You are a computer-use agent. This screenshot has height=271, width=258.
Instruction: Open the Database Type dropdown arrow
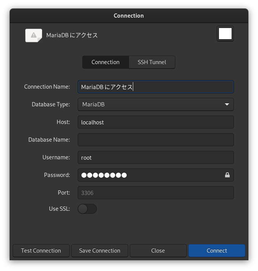[x=227, y=104]
